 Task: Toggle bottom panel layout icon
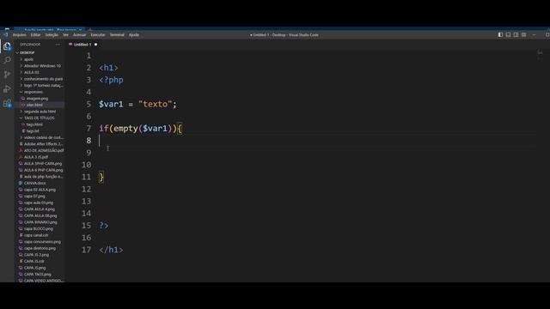point(508,34)
